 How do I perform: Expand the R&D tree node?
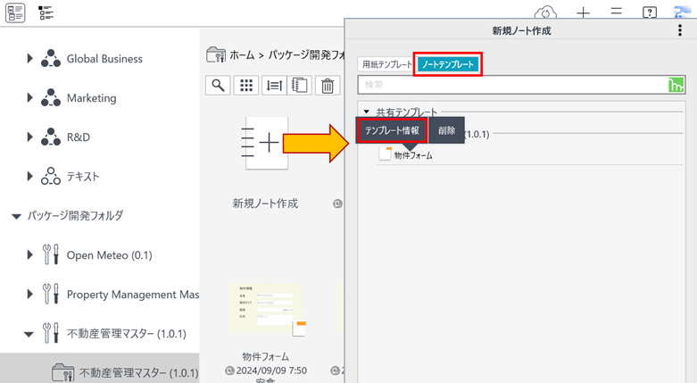tap(29, 137)
